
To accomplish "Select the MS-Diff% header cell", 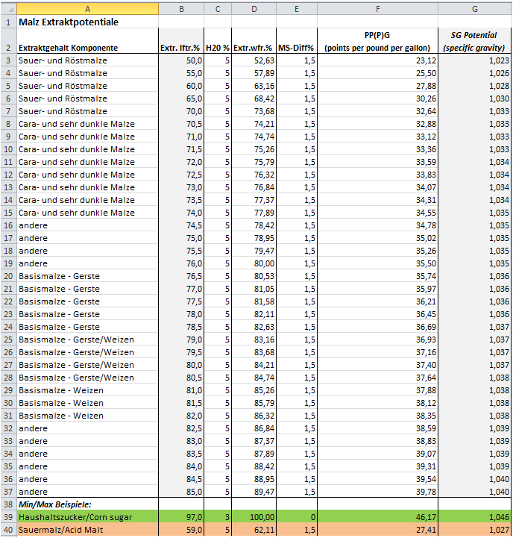I will tap(297, 47).
